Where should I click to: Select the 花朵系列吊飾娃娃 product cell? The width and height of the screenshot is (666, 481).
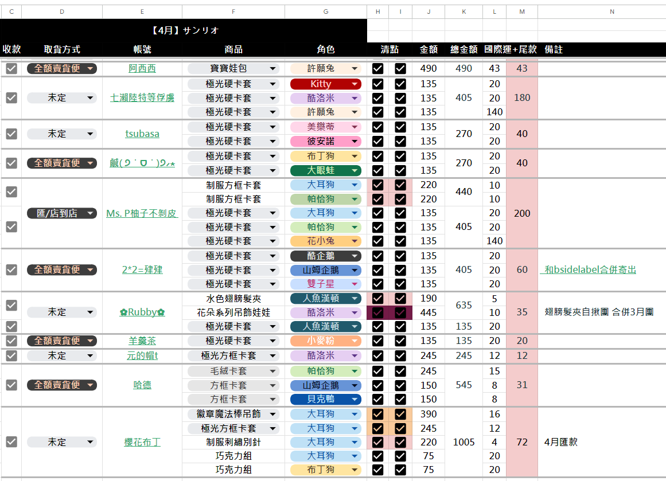coord(233,312)
